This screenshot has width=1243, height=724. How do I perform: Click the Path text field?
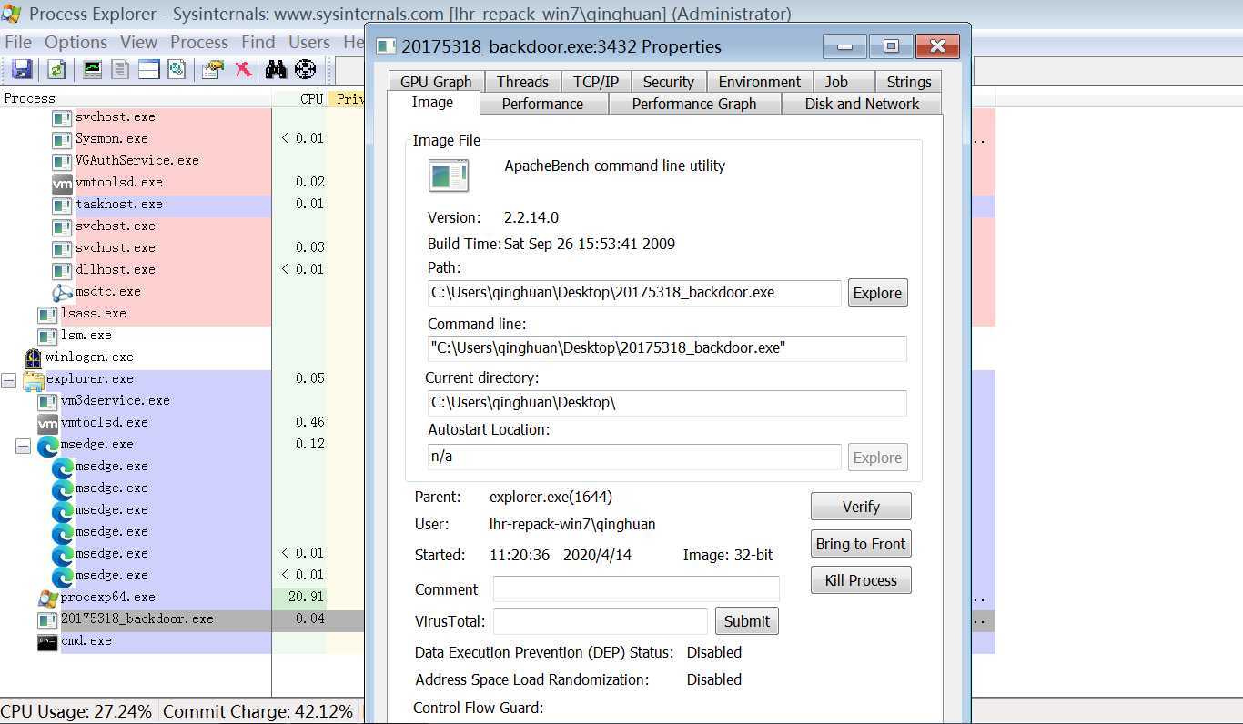coord(634,293)
